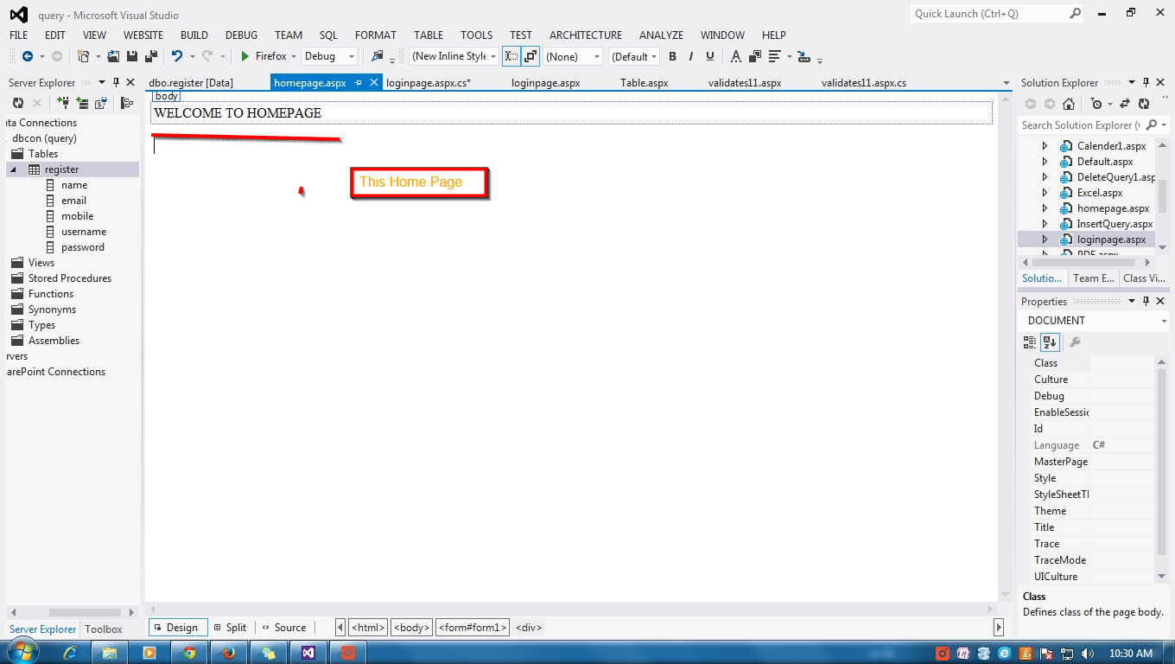This screenshot has height=664, width=1175.
Task: Click in the Quick Launch search box
Action: point(989,13)
